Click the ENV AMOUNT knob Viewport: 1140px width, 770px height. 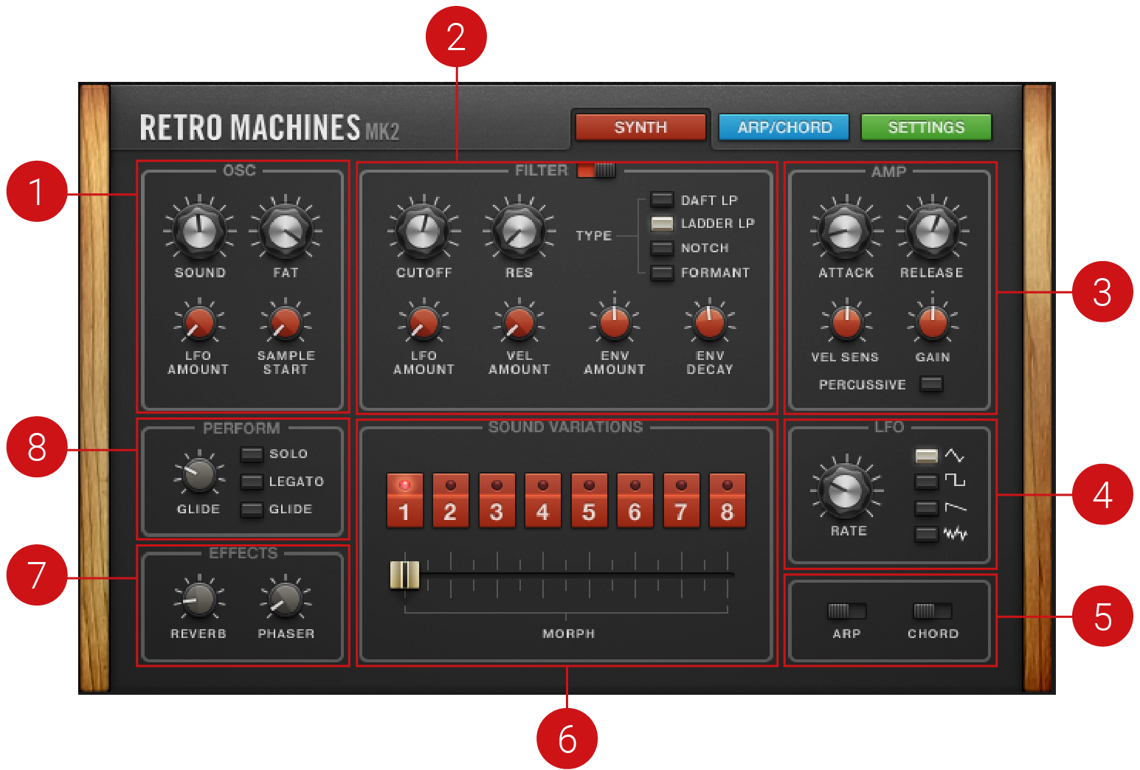614,323
